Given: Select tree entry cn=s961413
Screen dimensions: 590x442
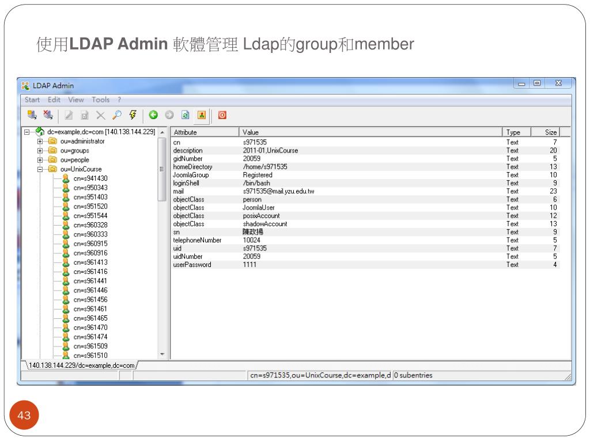Looking at the screenshot, I should pos(90,262).
